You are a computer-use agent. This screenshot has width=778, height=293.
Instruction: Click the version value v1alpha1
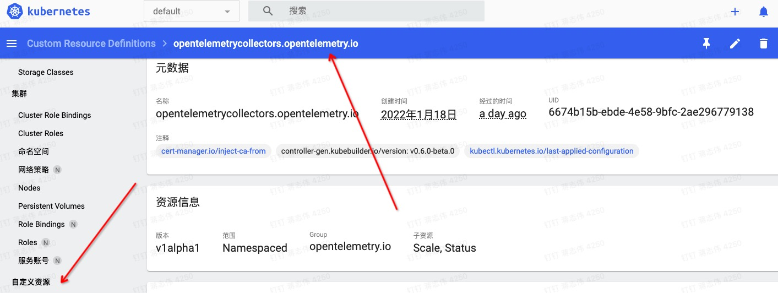[178, 248]
